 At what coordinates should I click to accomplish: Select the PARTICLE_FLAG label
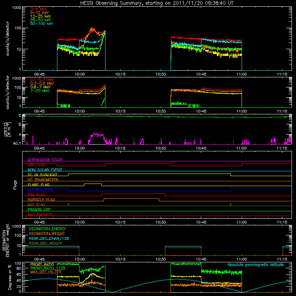41,199
